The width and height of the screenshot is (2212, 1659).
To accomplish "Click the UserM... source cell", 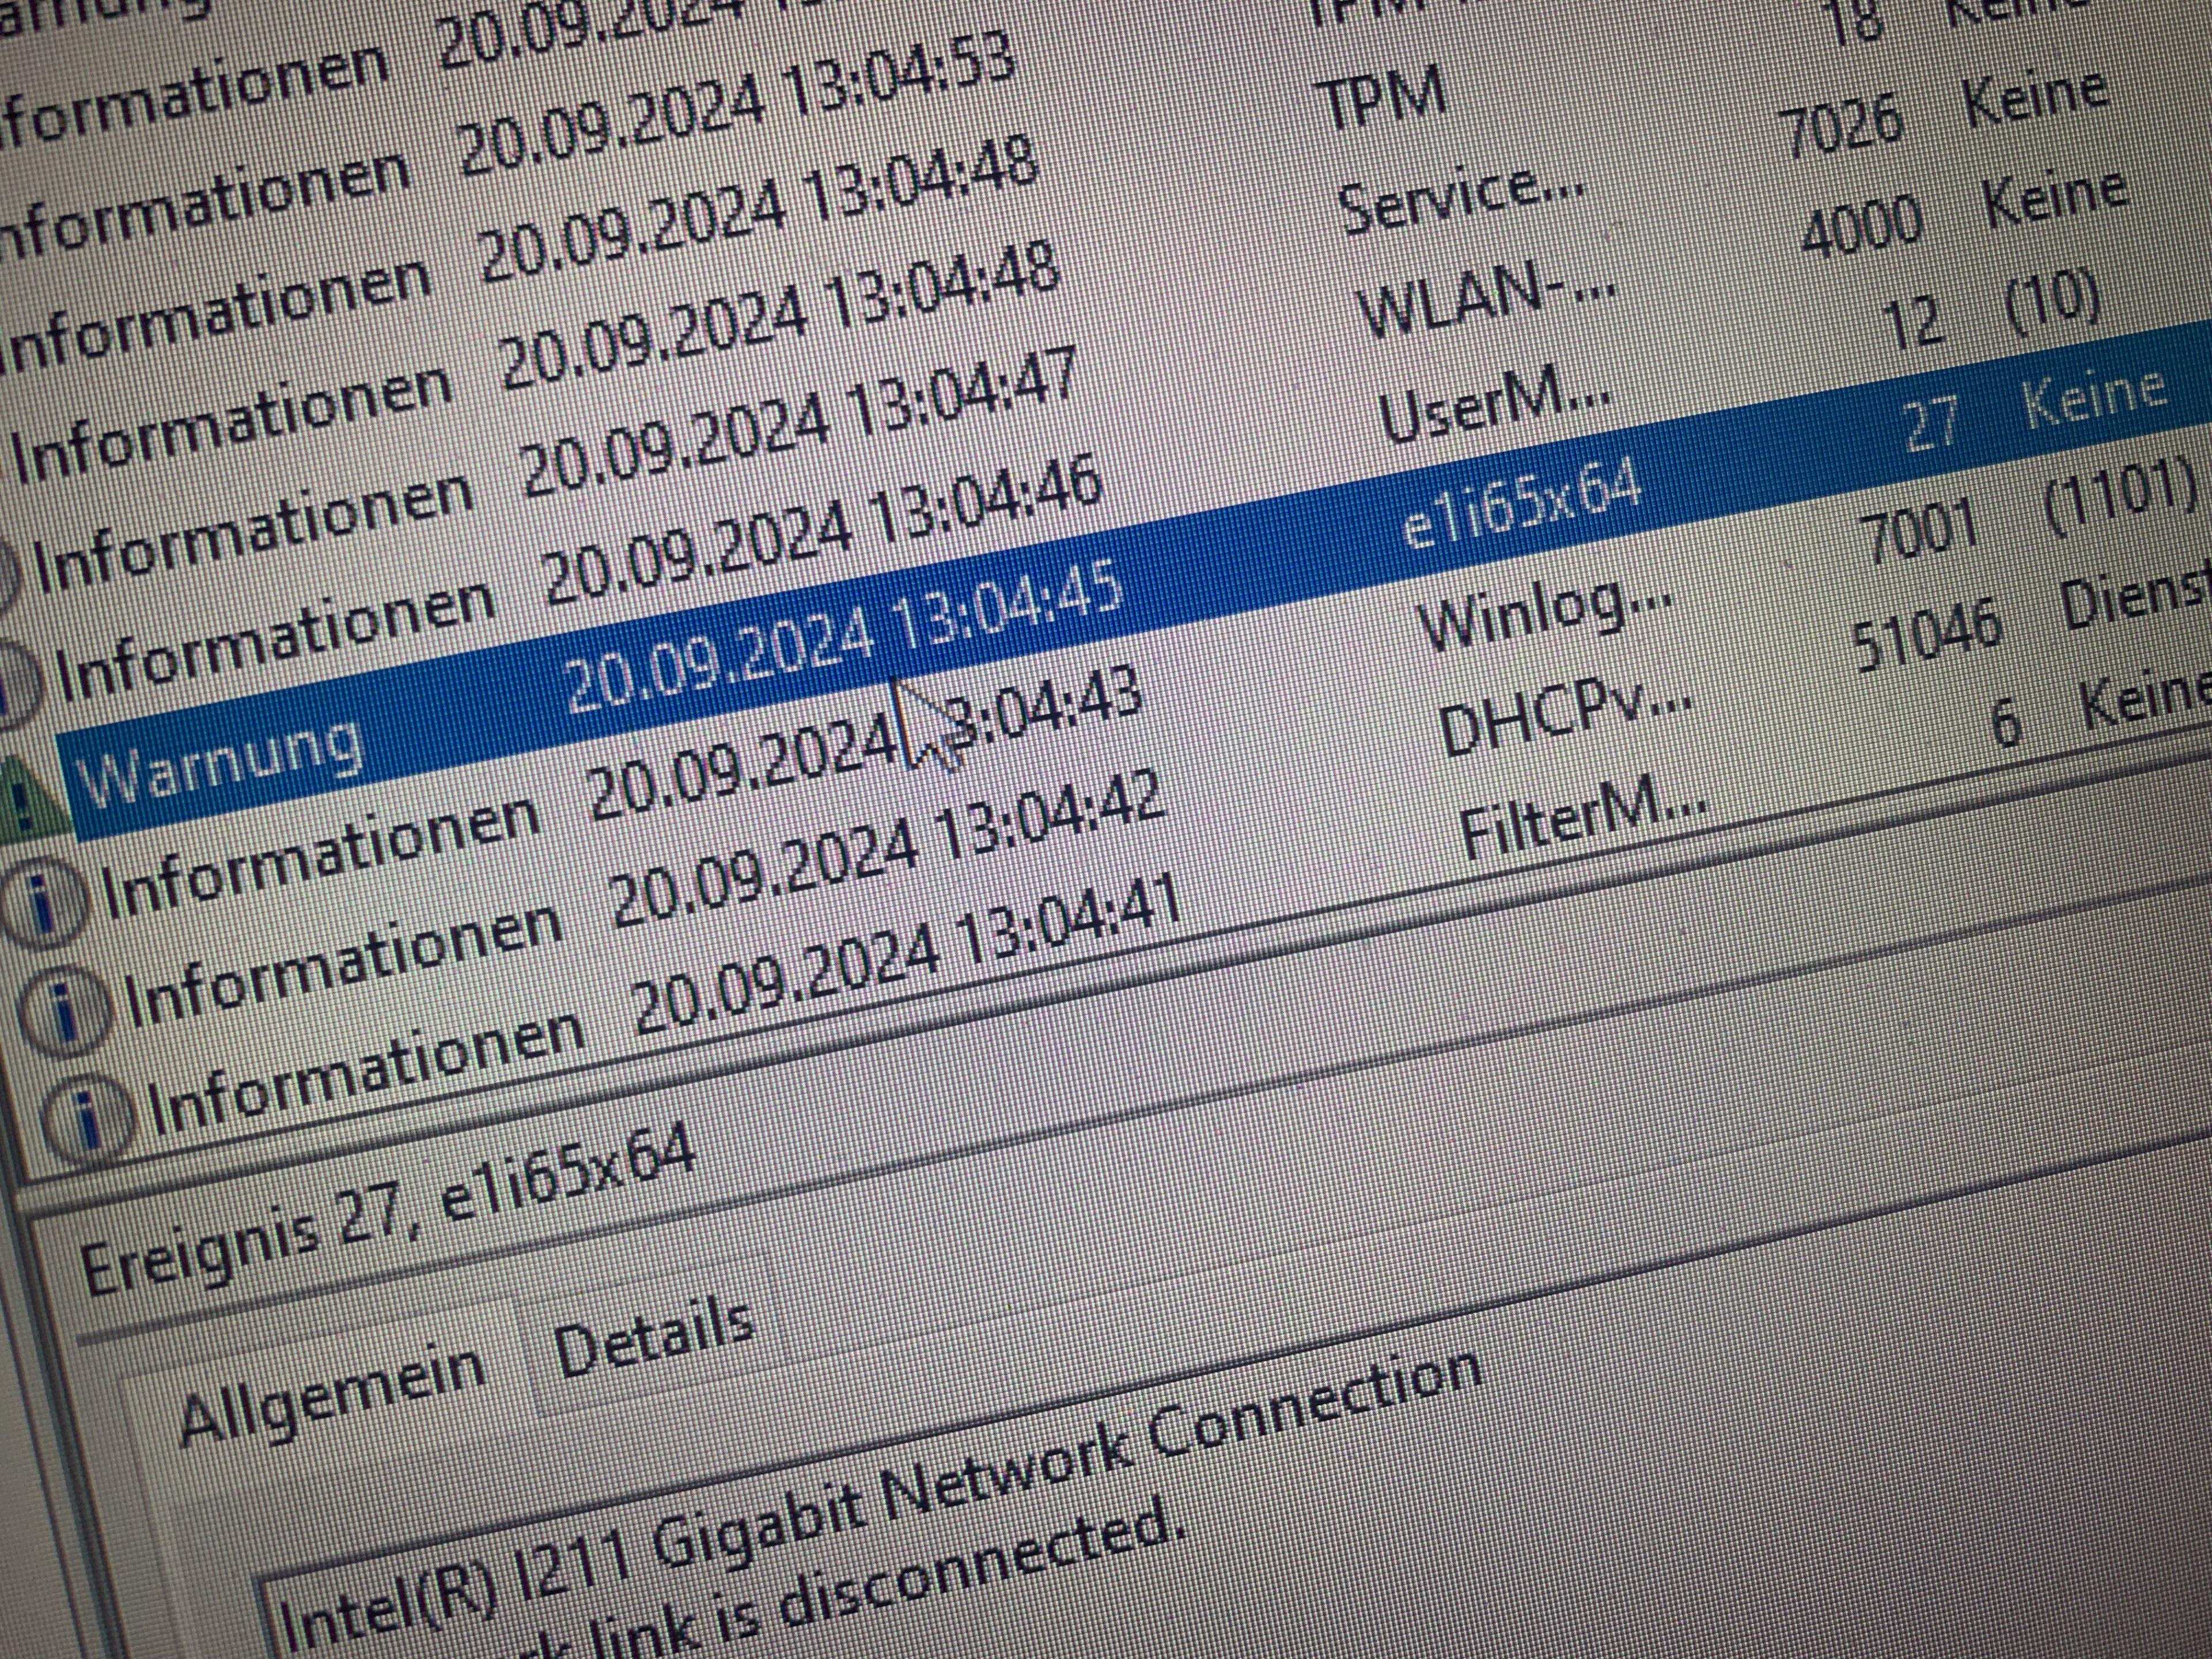I will click(x=1494, y=404).
